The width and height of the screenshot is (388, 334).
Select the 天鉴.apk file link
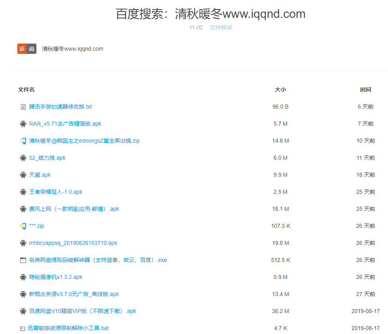click(40, 175)
